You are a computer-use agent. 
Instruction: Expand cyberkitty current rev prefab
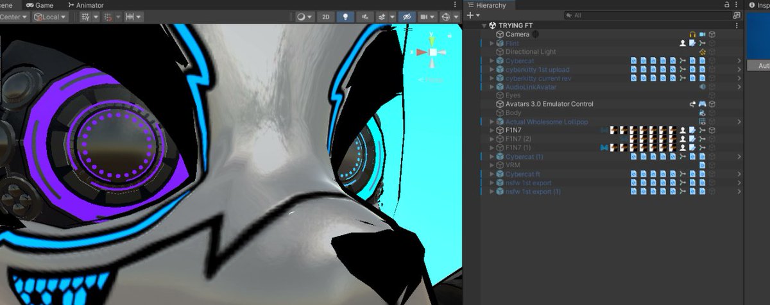coord(492,78)
